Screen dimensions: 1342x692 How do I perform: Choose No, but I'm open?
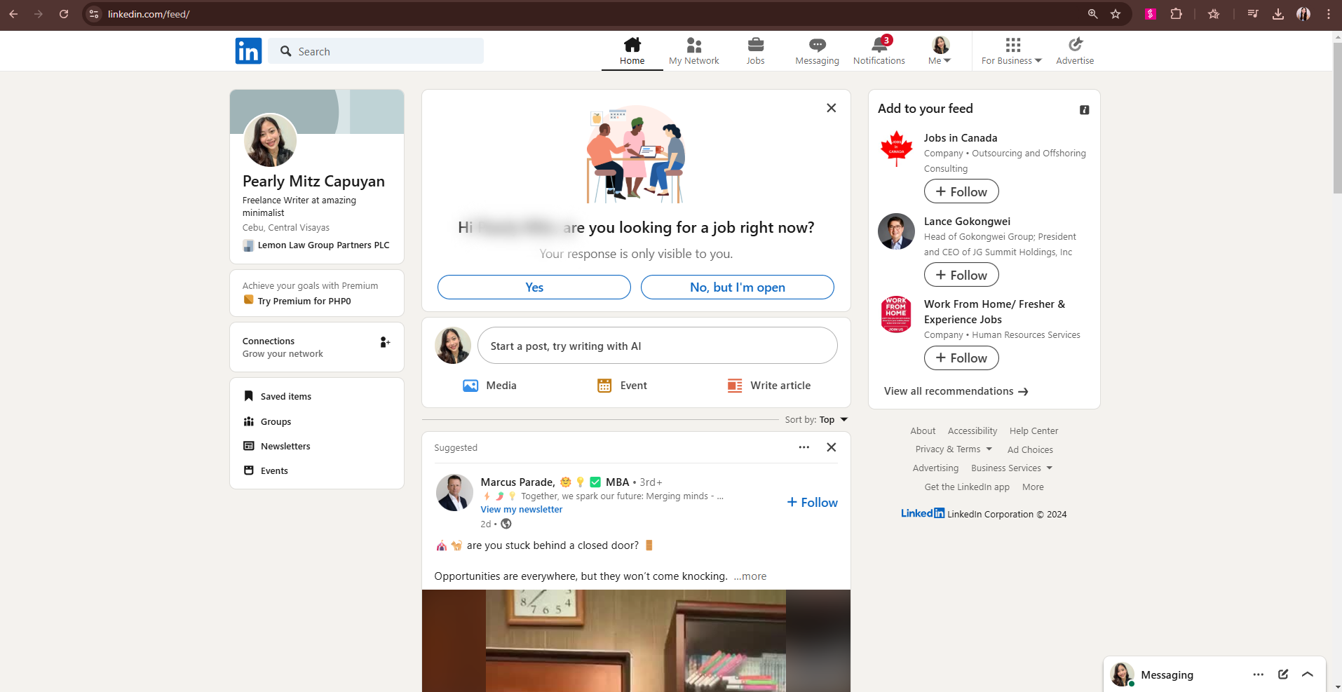coord(738,287)
